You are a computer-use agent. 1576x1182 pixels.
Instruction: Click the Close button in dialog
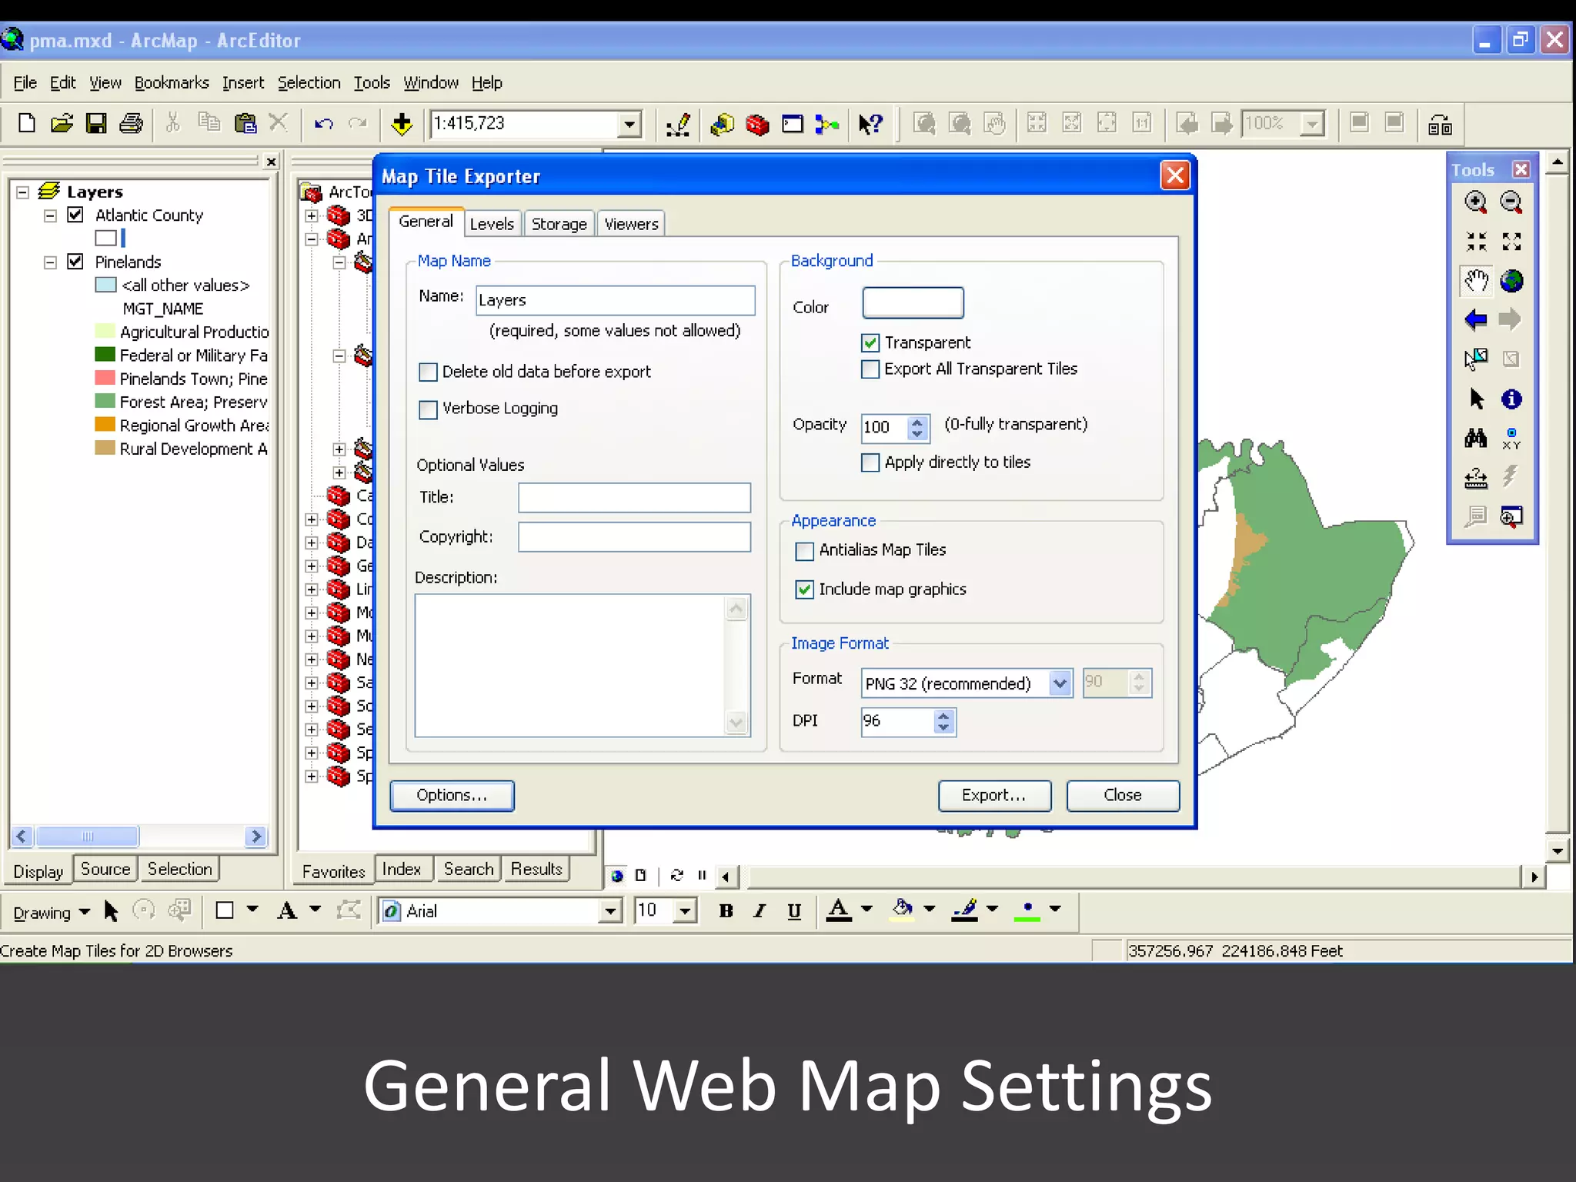pos(1123,796)
